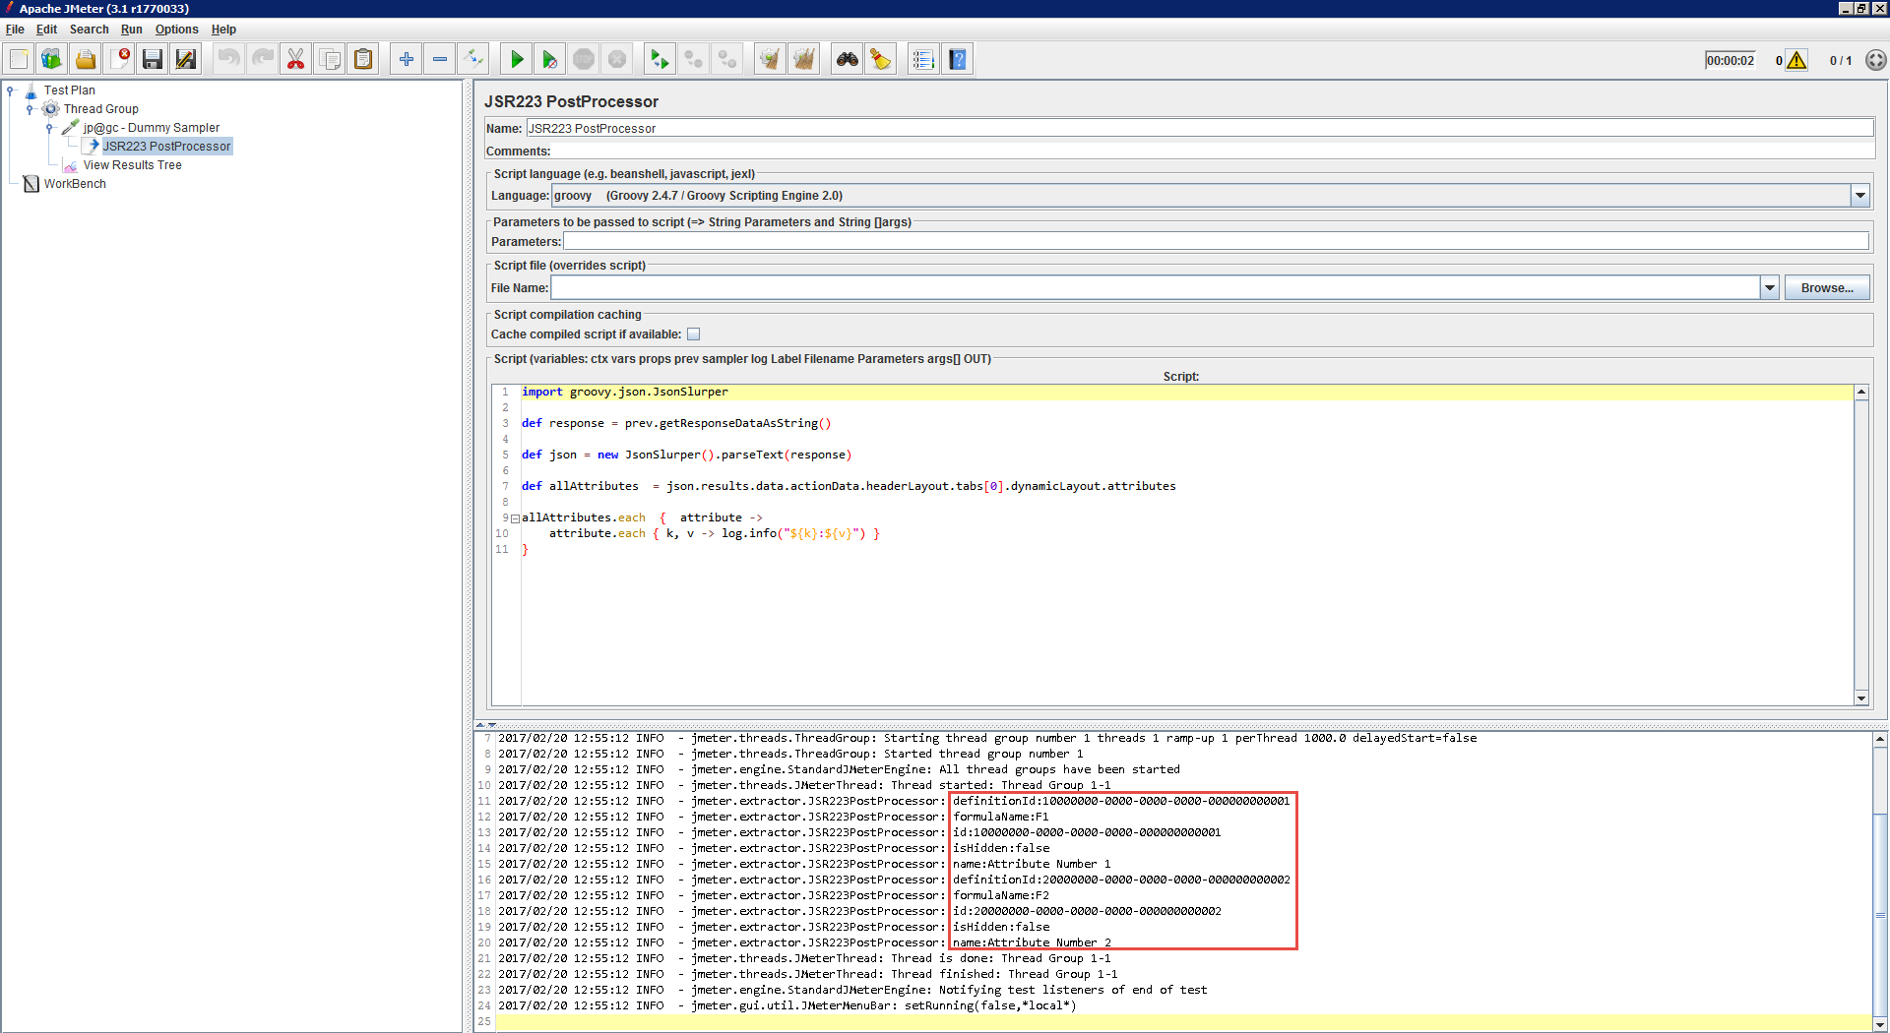Click the Open file folder icon
1890x1033 pixels.
coord(86,59)
